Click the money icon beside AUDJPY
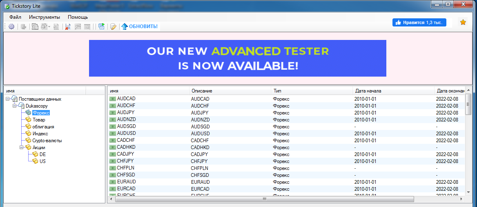Screen dimensions: 477x207 pyautogui.click(x=113, y=112)
